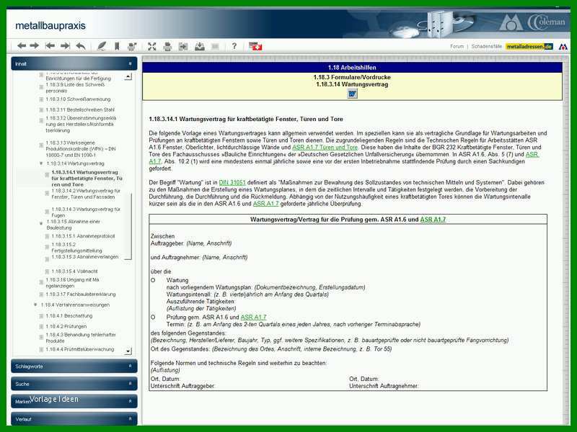Select 1.18.3.15.1 Abnahmeprotokoll
577x432 pixels.
[83, 236]
